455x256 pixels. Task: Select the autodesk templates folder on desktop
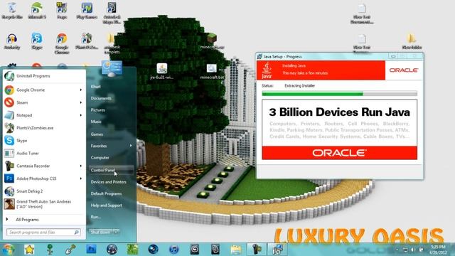(112, 43)
